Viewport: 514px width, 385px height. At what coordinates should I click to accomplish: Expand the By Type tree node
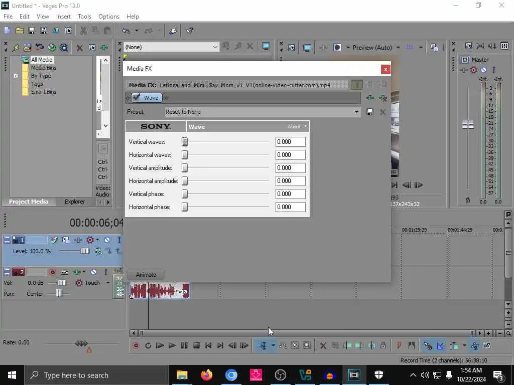click(16, 76)
